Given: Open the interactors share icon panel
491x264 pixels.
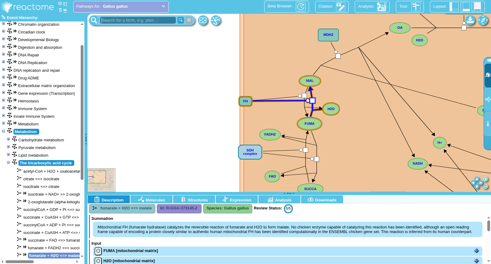Looking at the screenshot, I should tap(488, 99).
